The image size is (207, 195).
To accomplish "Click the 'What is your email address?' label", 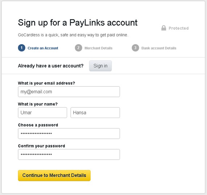I will [46, 83].
